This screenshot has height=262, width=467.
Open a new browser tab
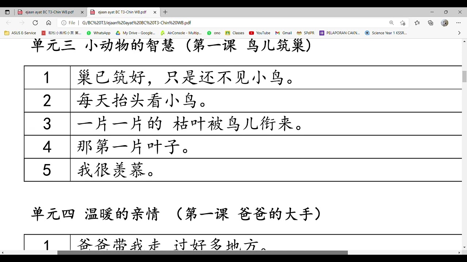[165, 12]
